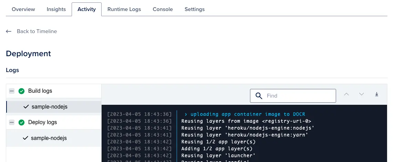Screen dimensions: 396x162
Task: Go to the Console tab
Action: point(163,9)
